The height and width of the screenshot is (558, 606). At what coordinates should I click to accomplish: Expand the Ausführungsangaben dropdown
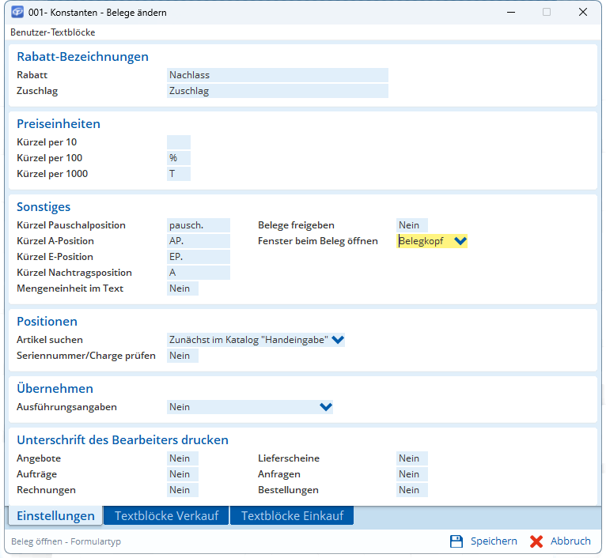[x=325, y=407]
